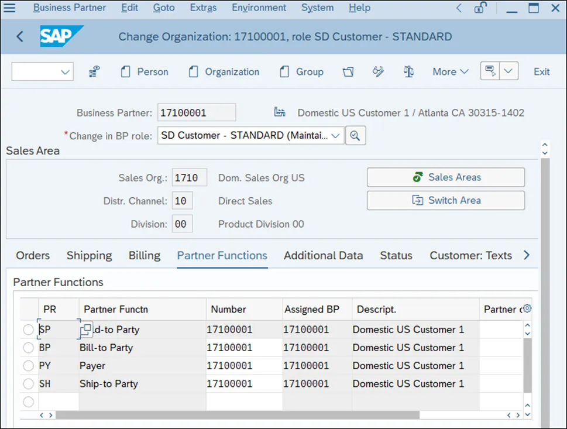567x429 pixels.
Task: Switch to the Additional Data tab
Action: (323, 255)
